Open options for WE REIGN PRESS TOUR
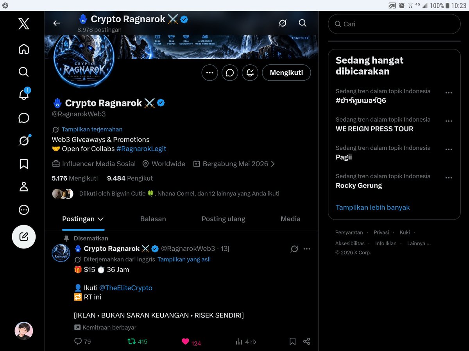Viewport: 469px width, 351px height. [x=449, y=121]
